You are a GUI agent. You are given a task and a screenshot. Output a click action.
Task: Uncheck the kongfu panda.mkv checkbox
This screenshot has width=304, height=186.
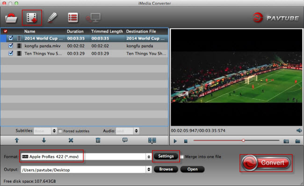pyautogui.click(x=11, y=46)
